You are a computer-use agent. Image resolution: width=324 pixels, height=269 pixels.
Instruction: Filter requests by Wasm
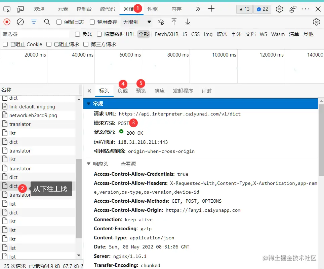[278, 34]
